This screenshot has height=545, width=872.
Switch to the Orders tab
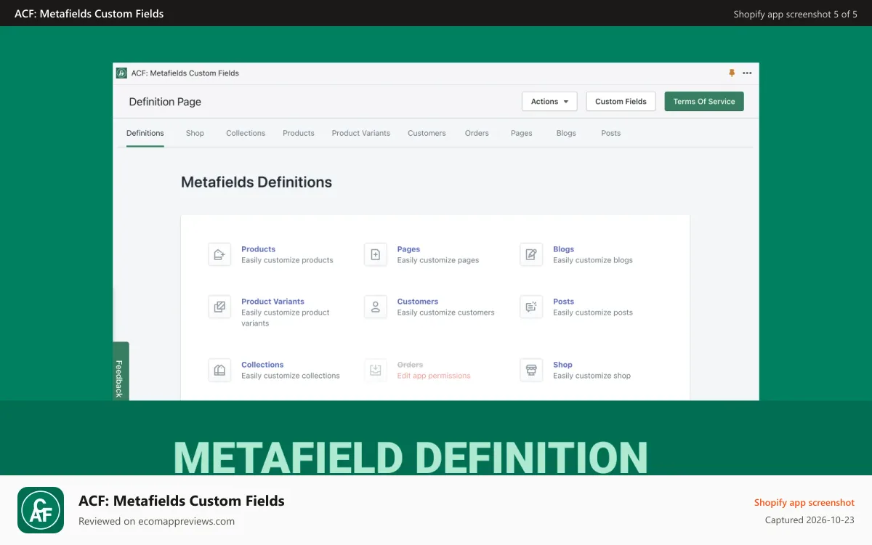click(x=477, y=133)
